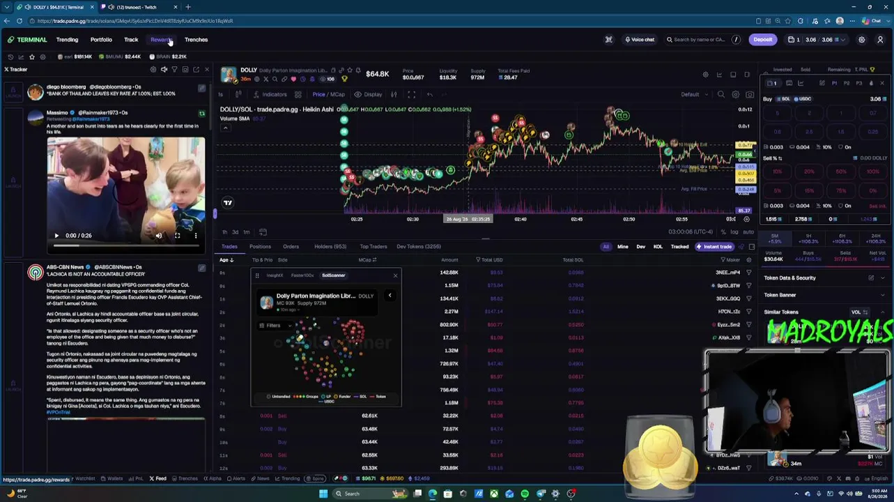The width and height of the screenshot is (894, 502).
Task: Select the SolScanner tab in popup
Action: pos(333,275)
